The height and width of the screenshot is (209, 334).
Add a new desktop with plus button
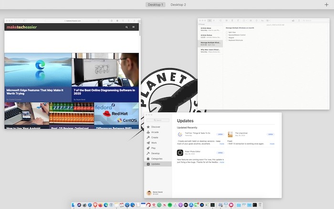pos(326,4)
